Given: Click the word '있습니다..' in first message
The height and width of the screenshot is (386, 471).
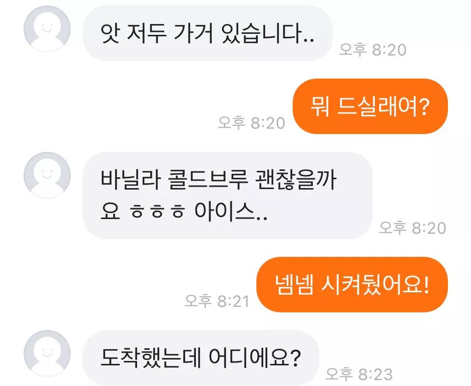Looking at the screenshot, I should (268, 33).
